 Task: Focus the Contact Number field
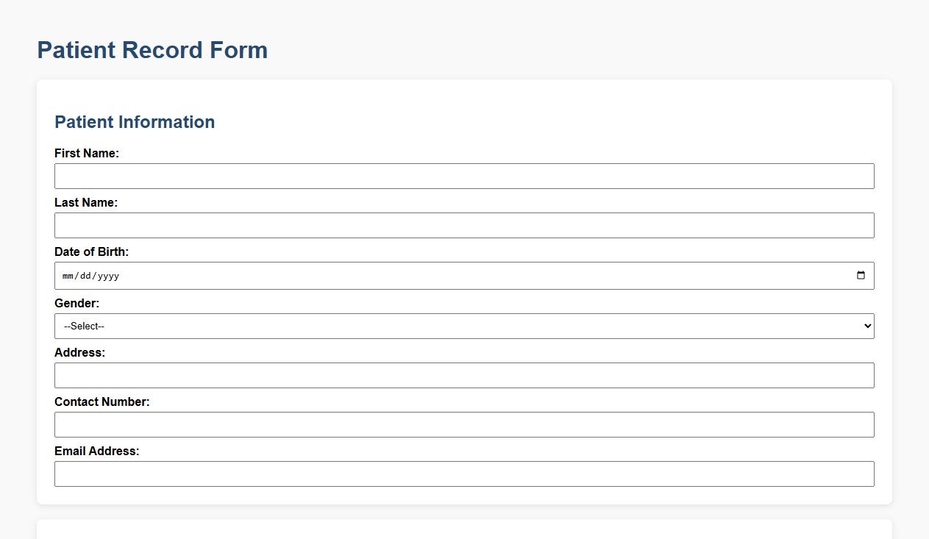464,424
